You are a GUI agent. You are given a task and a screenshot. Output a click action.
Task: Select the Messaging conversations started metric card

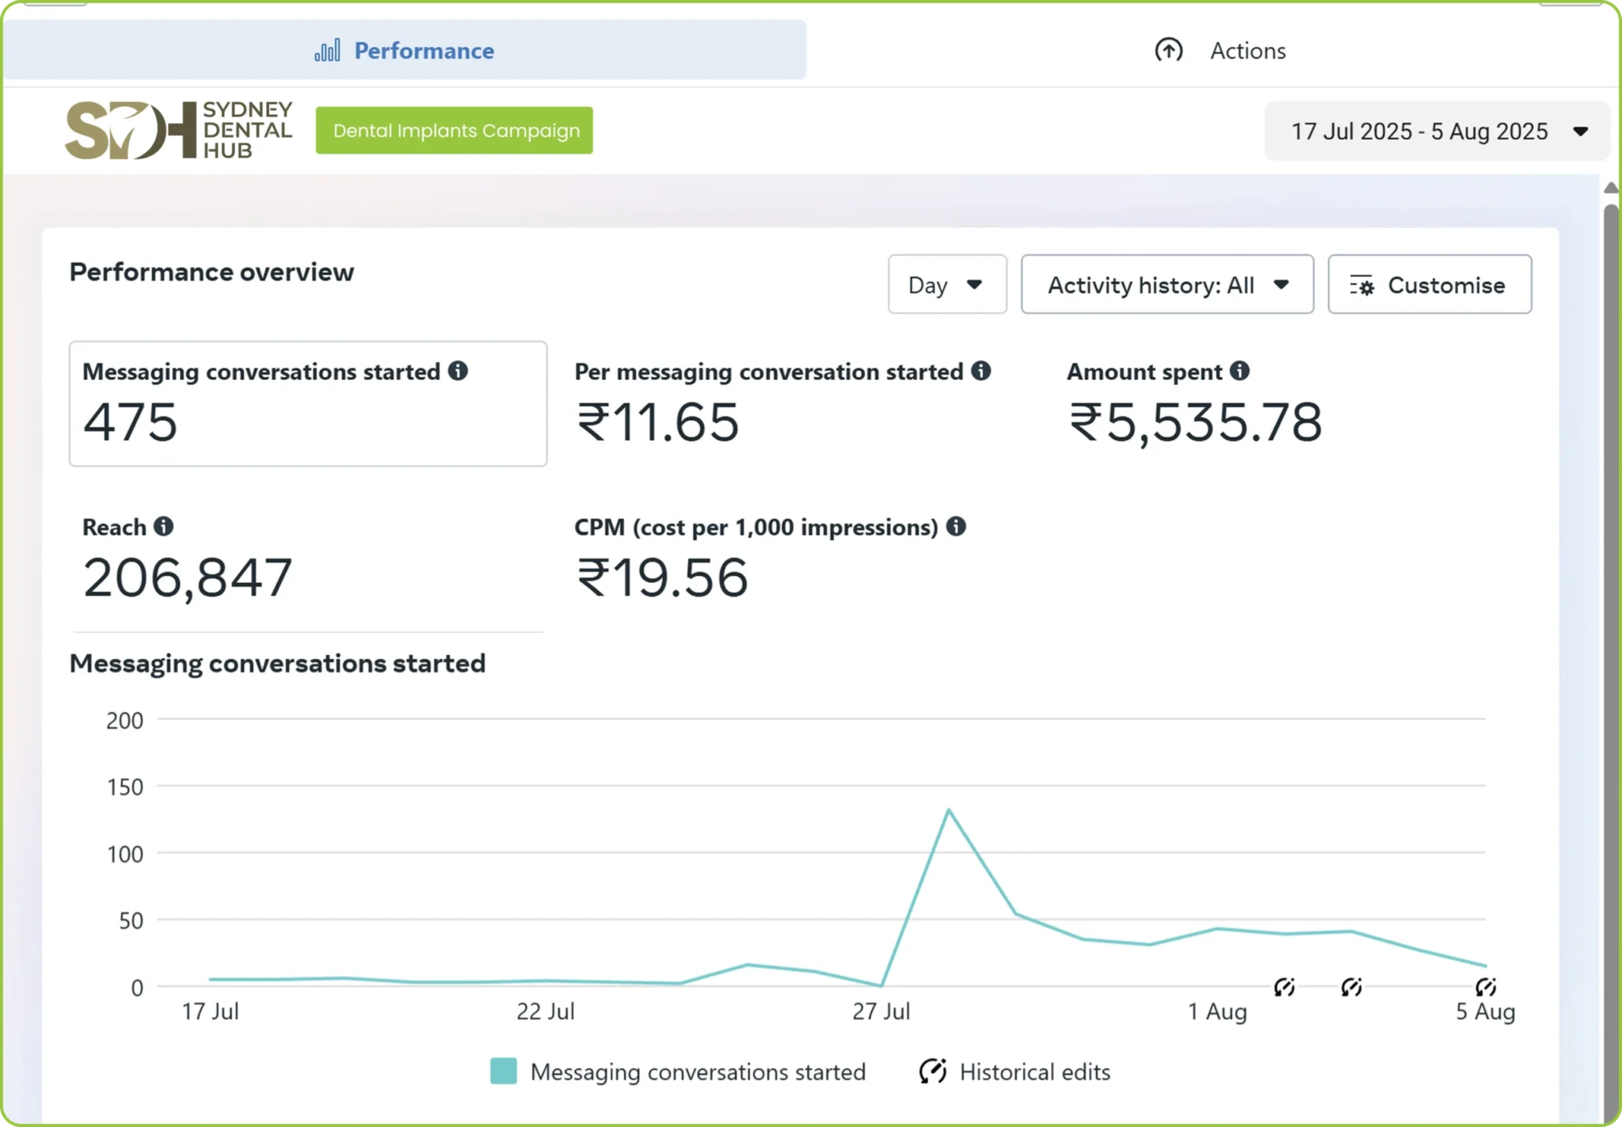308,404
